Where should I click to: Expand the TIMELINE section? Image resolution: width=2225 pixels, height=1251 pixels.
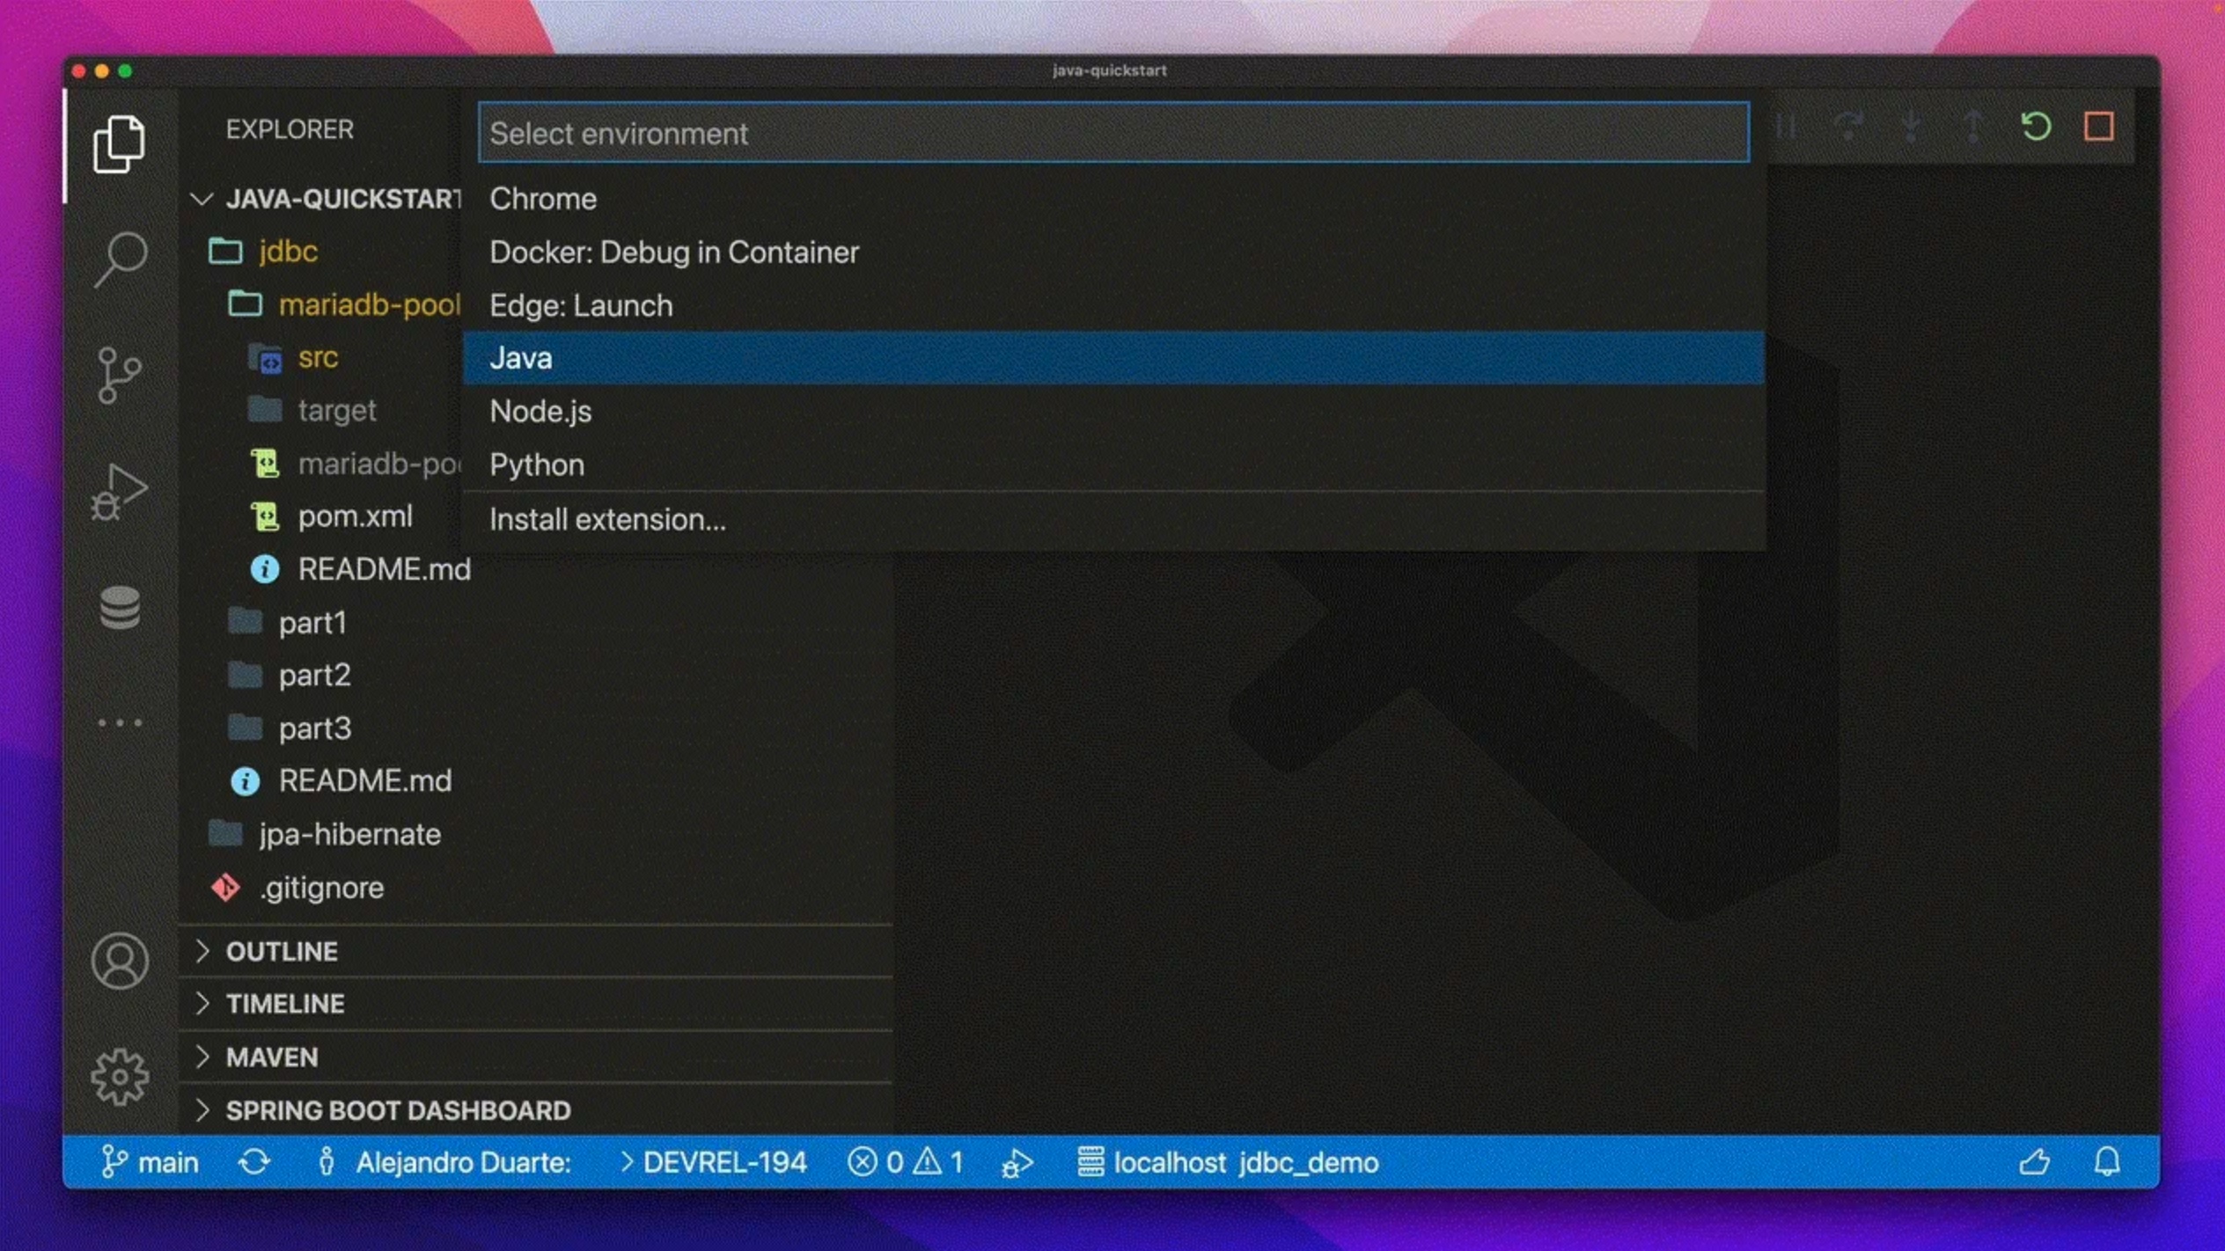tap(285, 1004)
